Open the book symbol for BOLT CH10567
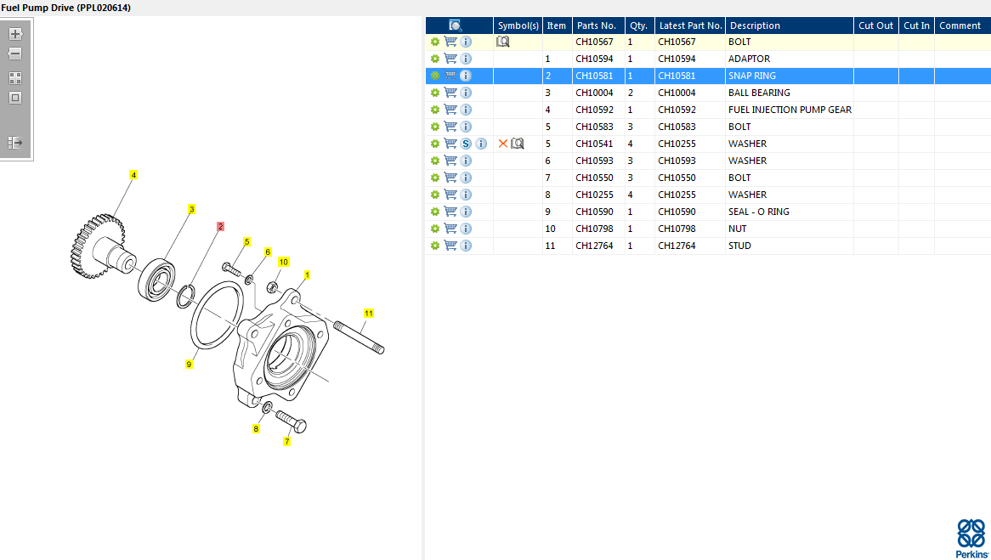 [503, 42]
